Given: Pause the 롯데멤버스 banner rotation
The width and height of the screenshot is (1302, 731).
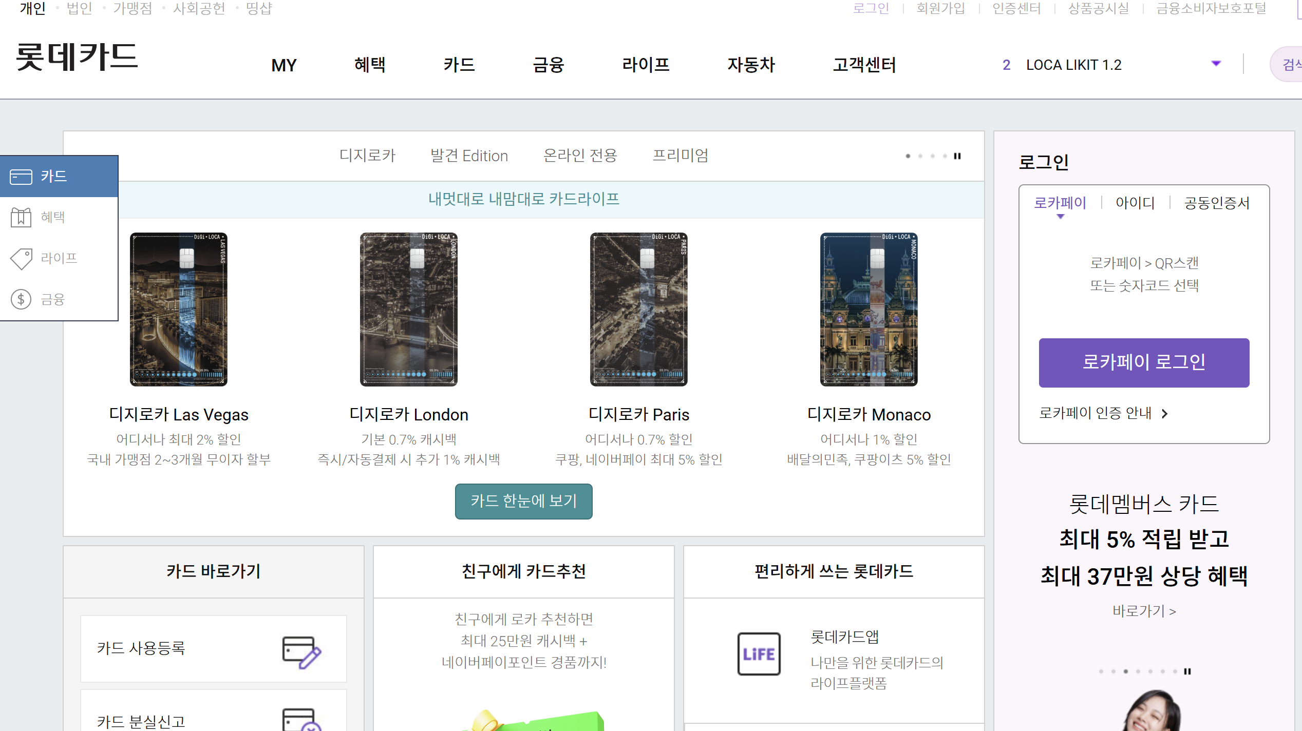Looking at the screenshot, I should 1187,671.
